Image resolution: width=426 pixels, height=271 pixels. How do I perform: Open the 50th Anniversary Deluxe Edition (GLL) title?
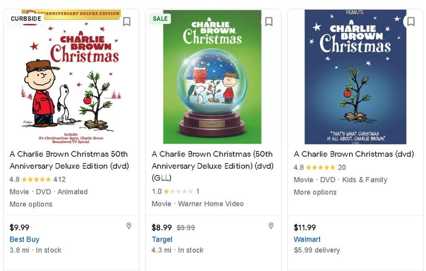212,166
